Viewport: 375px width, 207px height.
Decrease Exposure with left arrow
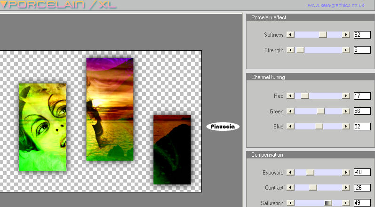click(290, 172)
